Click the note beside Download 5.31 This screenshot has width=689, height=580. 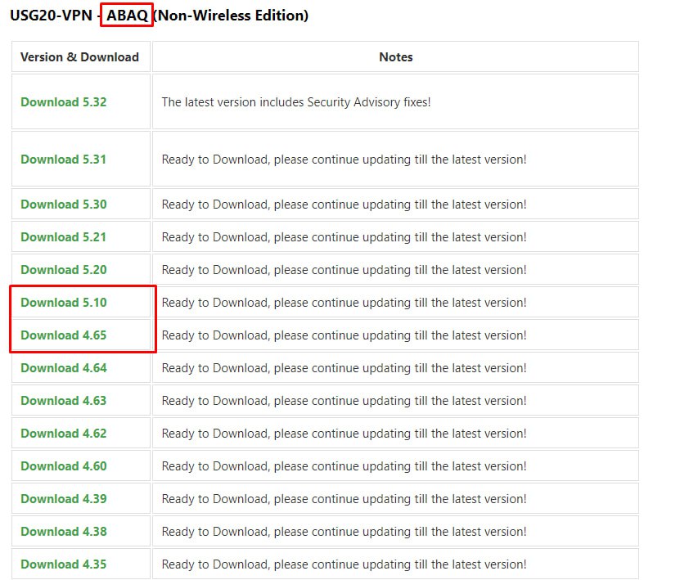click(344, 159)
